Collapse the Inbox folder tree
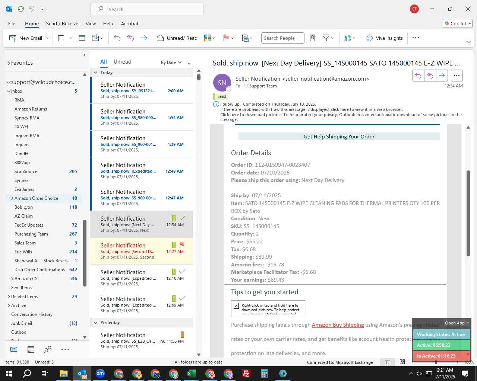 pyautogui.click(x=9, y=91)
